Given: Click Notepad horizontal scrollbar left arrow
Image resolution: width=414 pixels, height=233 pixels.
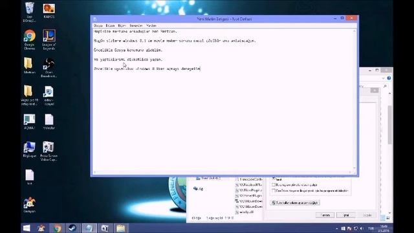Looking at the screenshot, I should (x=95, y=172).
